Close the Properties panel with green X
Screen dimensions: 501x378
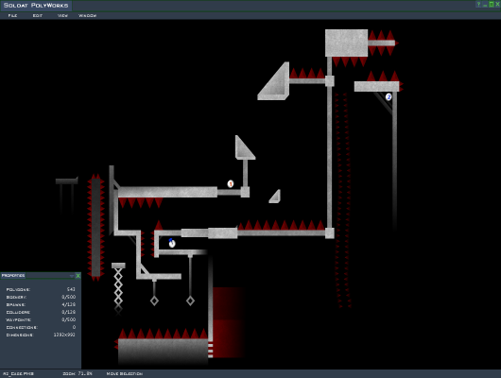pyautogui.click(x=78, y=275)
